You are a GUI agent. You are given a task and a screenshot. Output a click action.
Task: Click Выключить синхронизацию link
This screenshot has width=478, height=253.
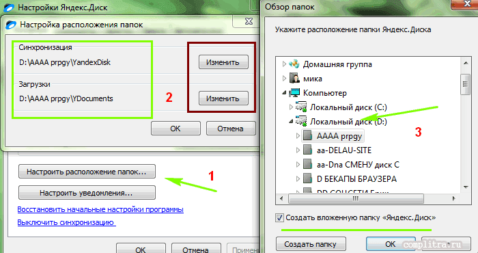click(66, 222)
